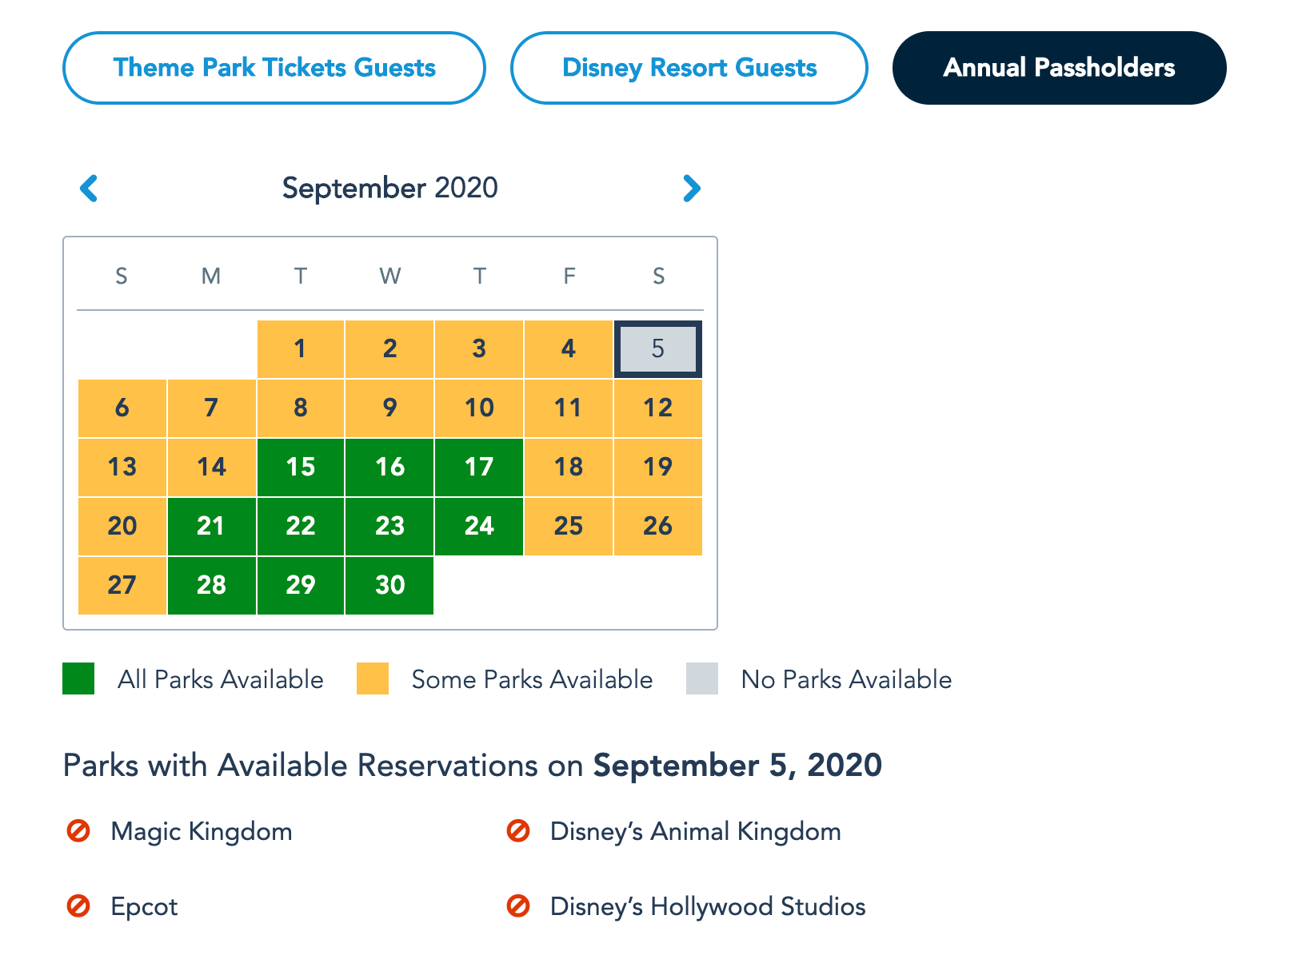Screen dimensions: 1302x959
Task: Go to the previous month
Action: coord(89,189)
